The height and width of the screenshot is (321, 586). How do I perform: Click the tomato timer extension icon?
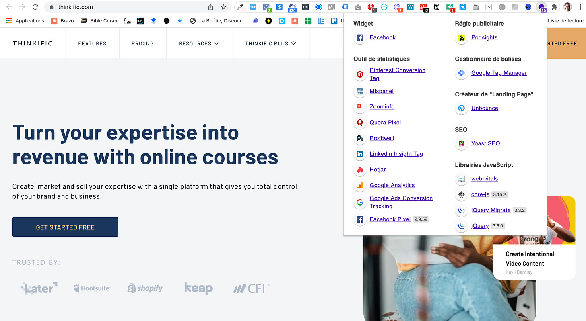(x=476, y=7)
